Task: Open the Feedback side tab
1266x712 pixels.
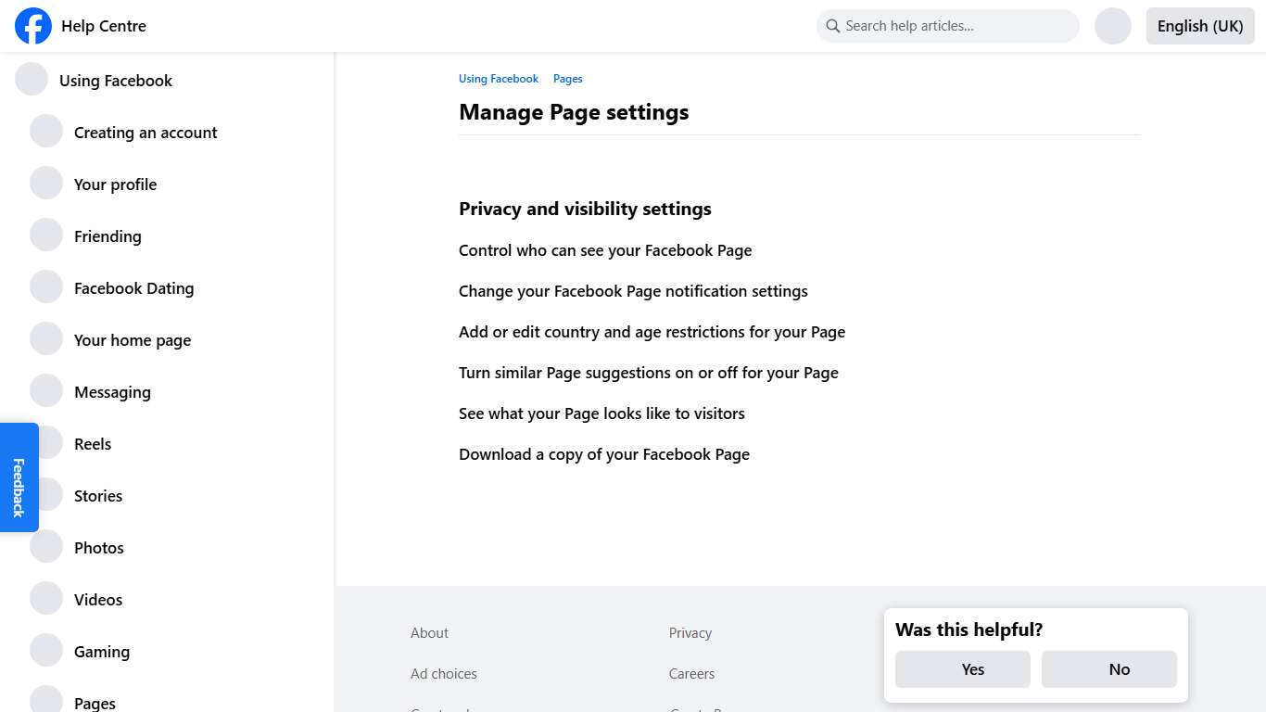Action: point(19,477)
